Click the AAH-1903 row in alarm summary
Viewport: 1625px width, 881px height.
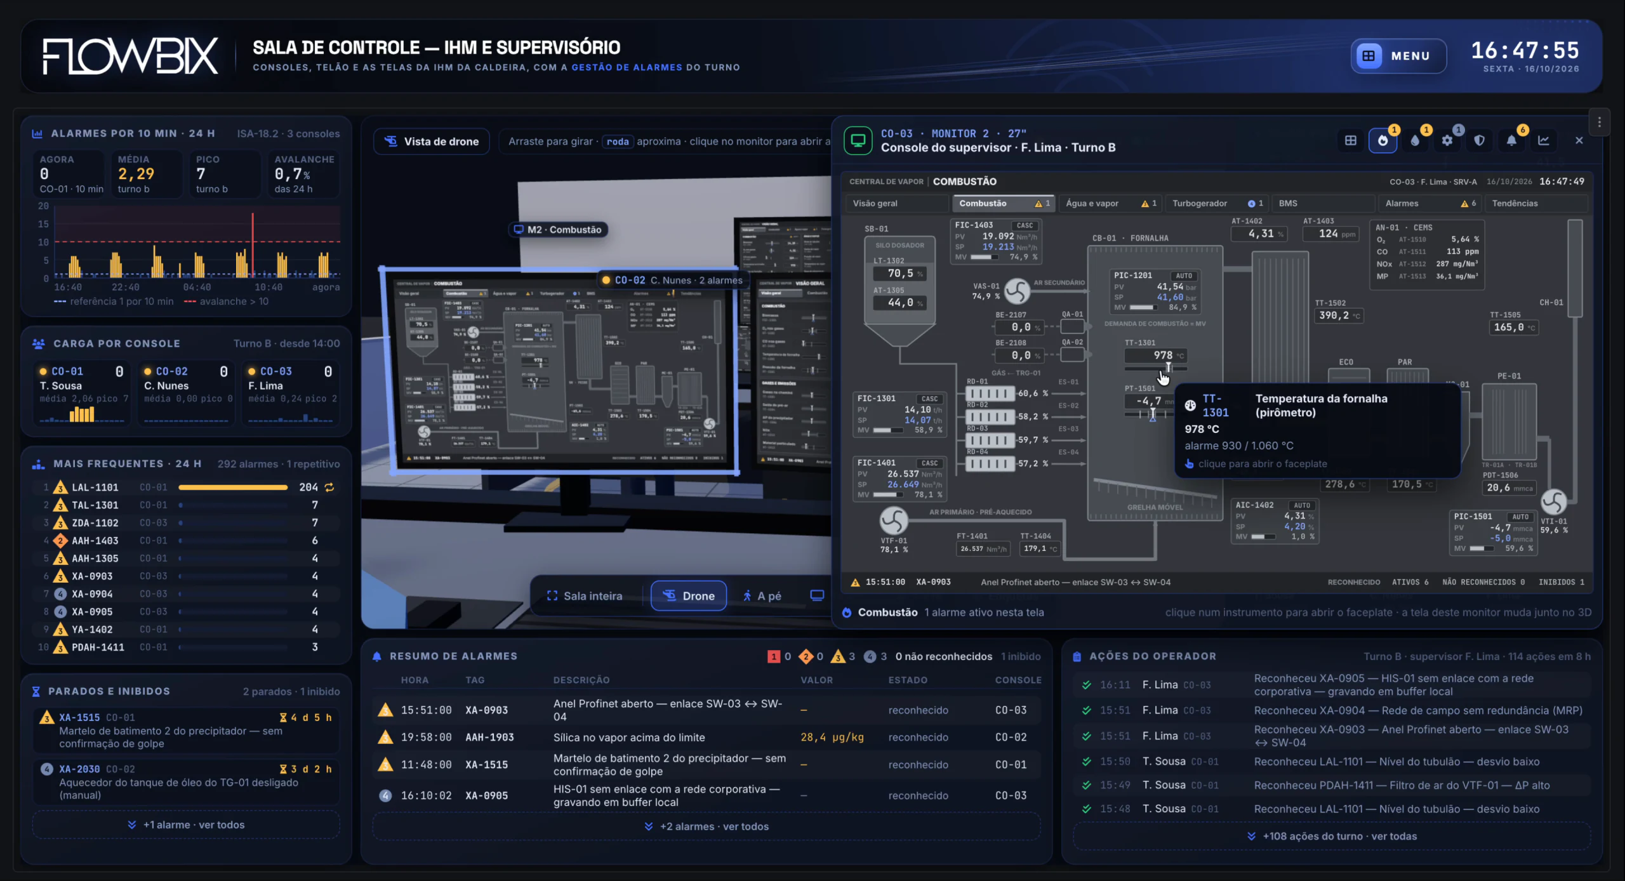click(x=706, y=737)
